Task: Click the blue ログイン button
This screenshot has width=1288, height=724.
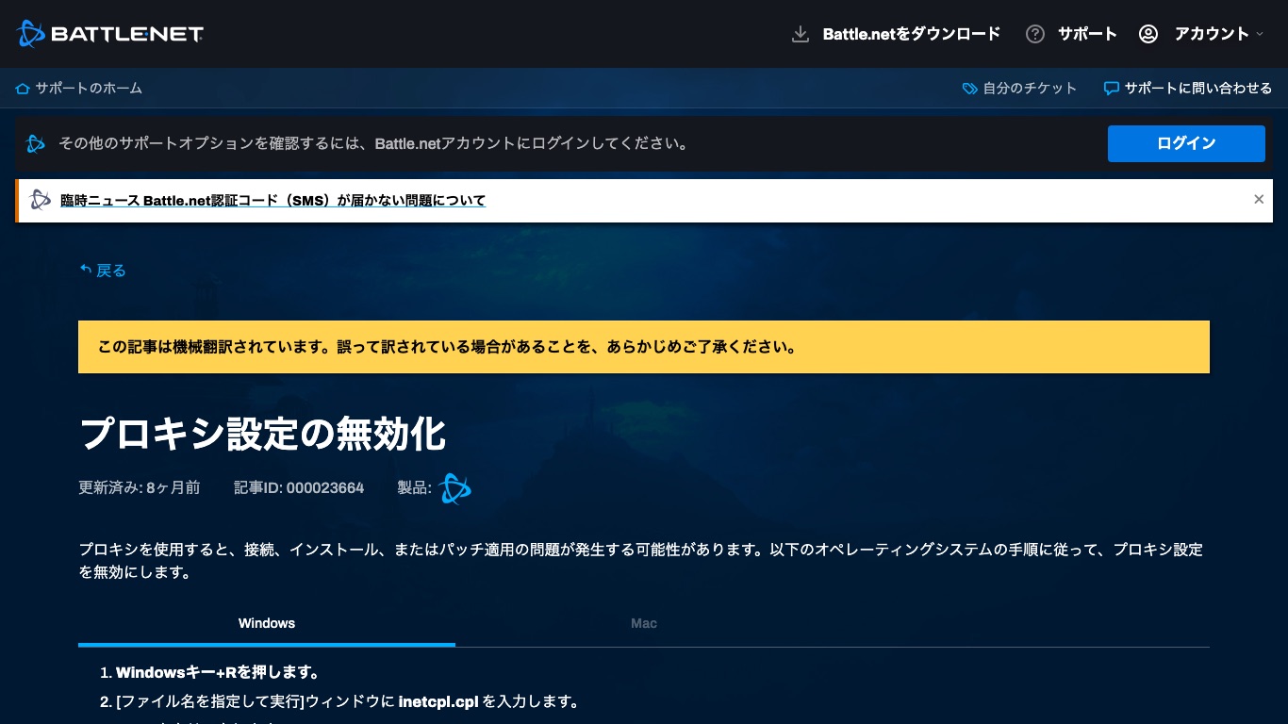Action: [x=1186, y=143]
